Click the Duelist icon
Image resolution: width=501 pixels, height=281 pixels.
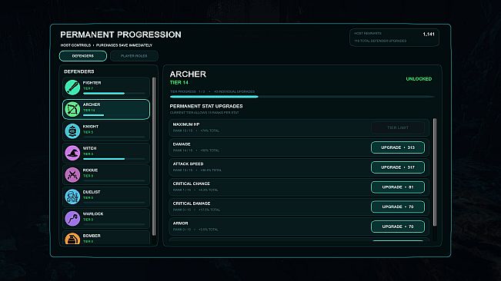pos(72,197)
